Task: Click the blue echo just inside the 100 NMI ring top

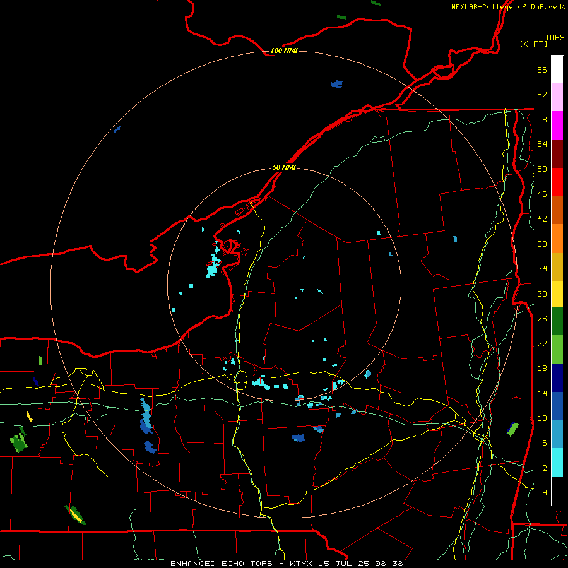Action: click(x=337, y=84)
